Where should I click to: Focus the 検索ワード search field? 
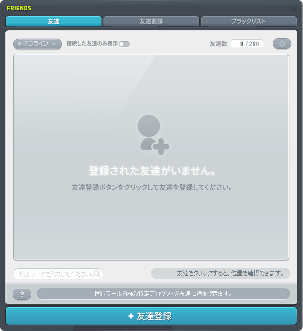pos(54,274)
